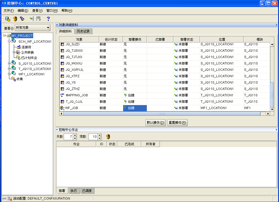Click the T_JQ_CJJL table icon
The image size is (279, 202).
pyautogui.click(x=62, y=102)
